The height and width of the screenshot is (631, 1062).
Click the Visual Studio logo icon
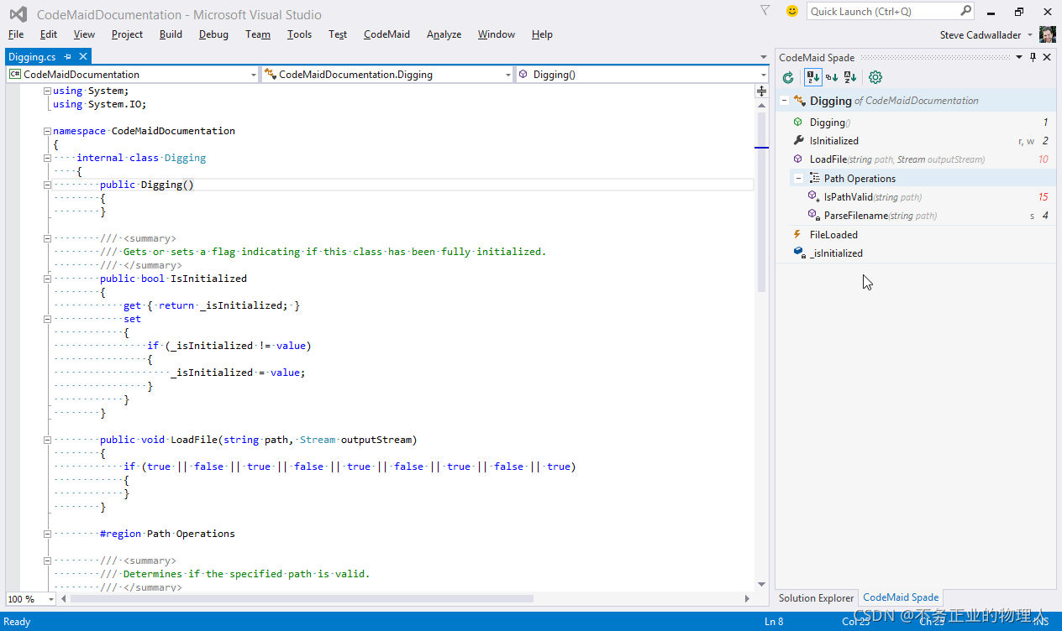pos(18,14)
